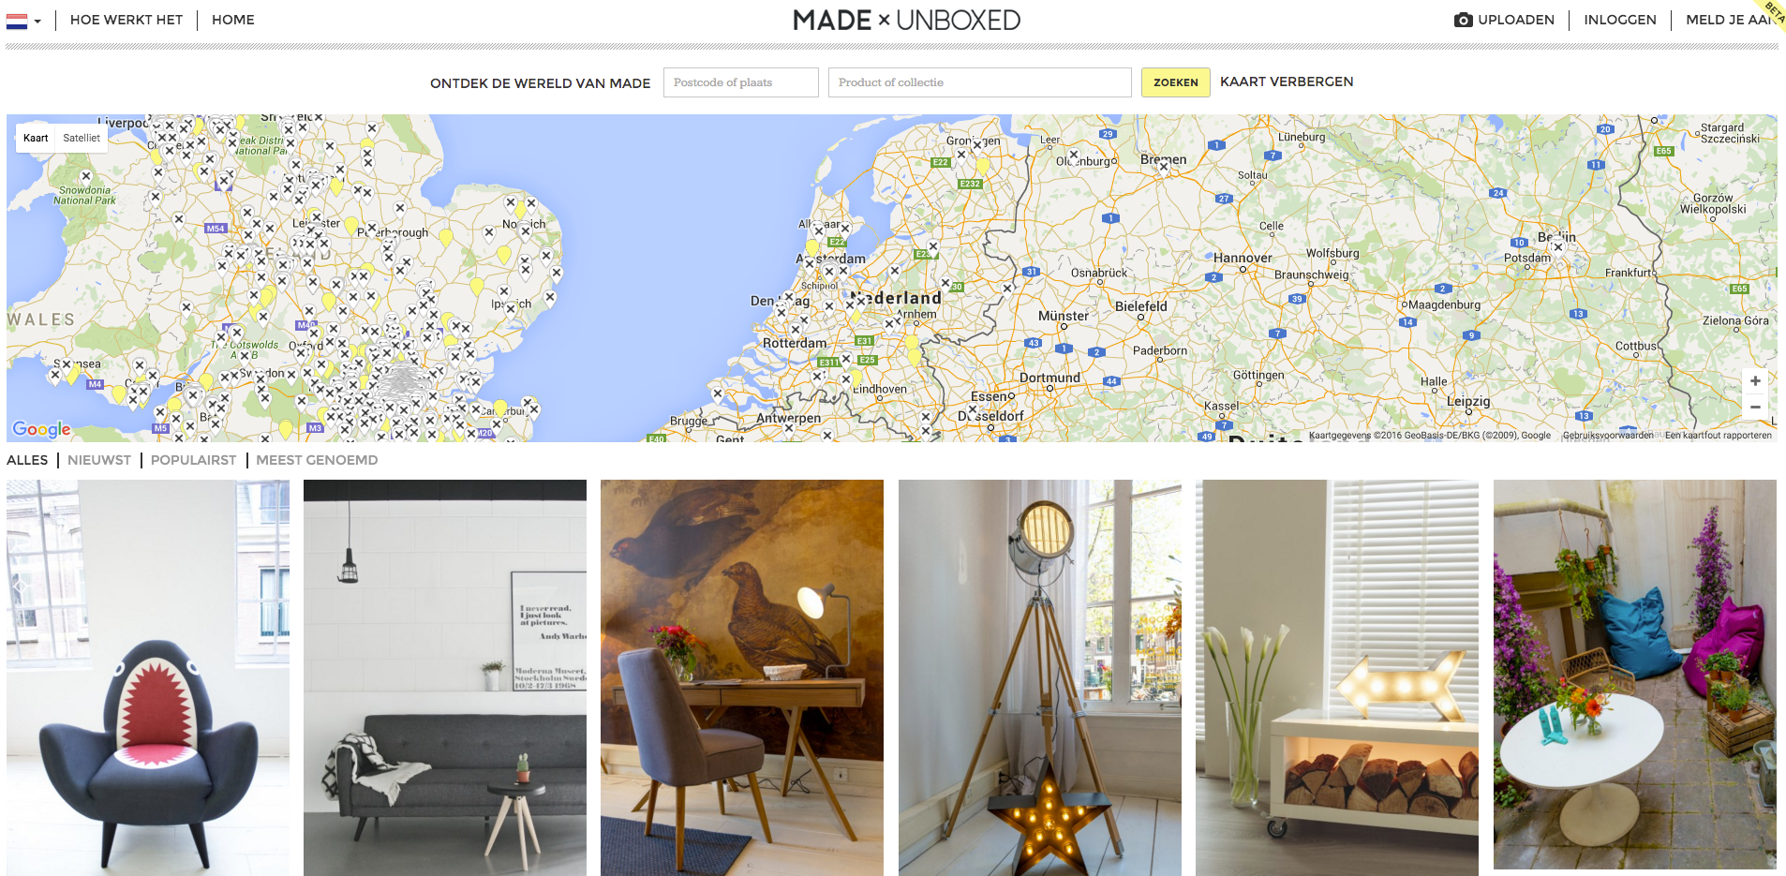Open the Inloggen link
This screenshot has height=876, width=1786.
pyautogui.click(x=1620, y=20)
